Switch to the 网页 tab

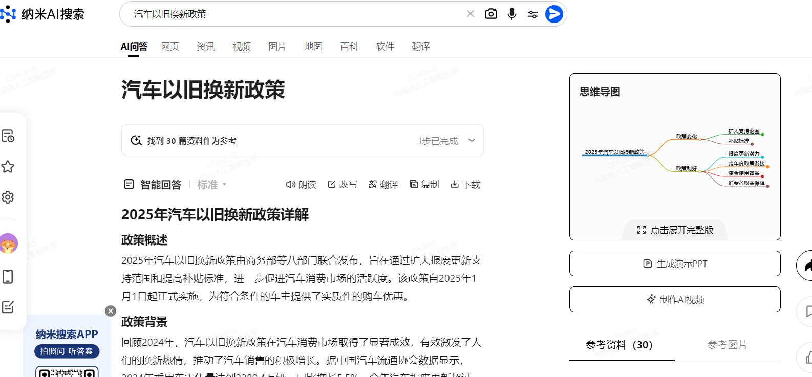tap(170, 47)
